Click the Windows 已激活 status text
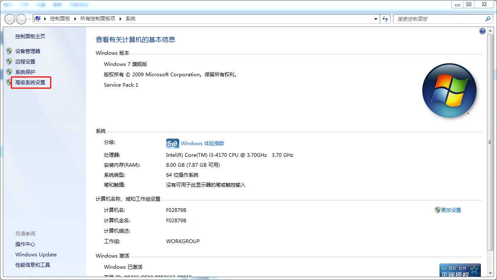 pyautogui.click(x=123, y=267)
